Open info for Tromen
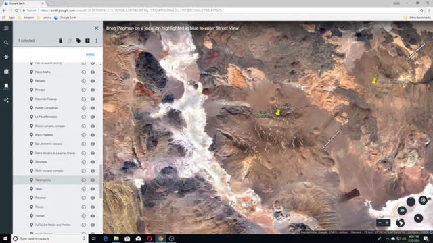 (84, 216)
